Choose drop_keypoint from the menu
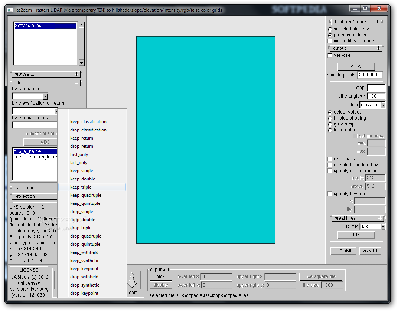 point(92,293)
